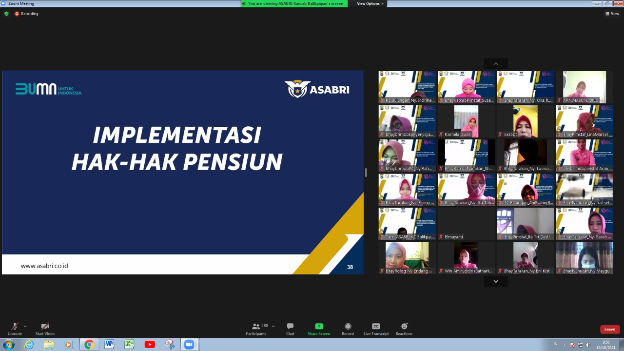
Task: Unmute the microphone
Action: coord(15,329)
